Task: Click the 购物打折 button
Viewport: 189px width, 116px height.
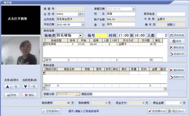Action: coord(177,77)
